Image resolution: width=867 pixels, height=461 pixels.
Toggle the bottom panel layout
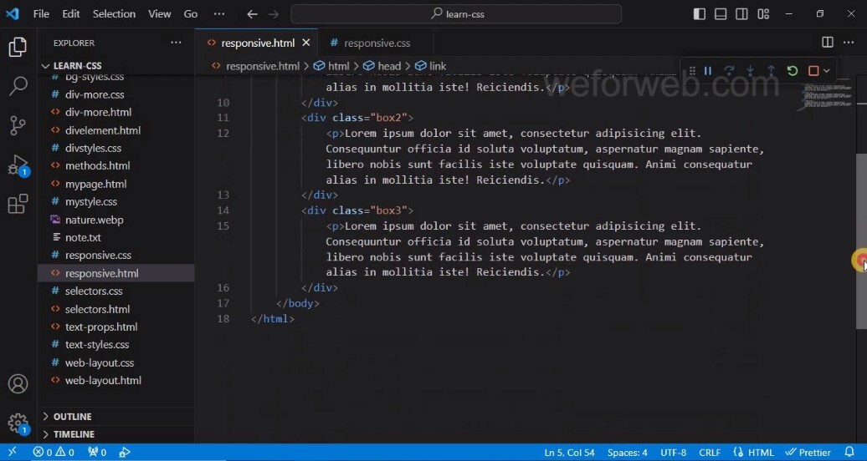(721, 14)
